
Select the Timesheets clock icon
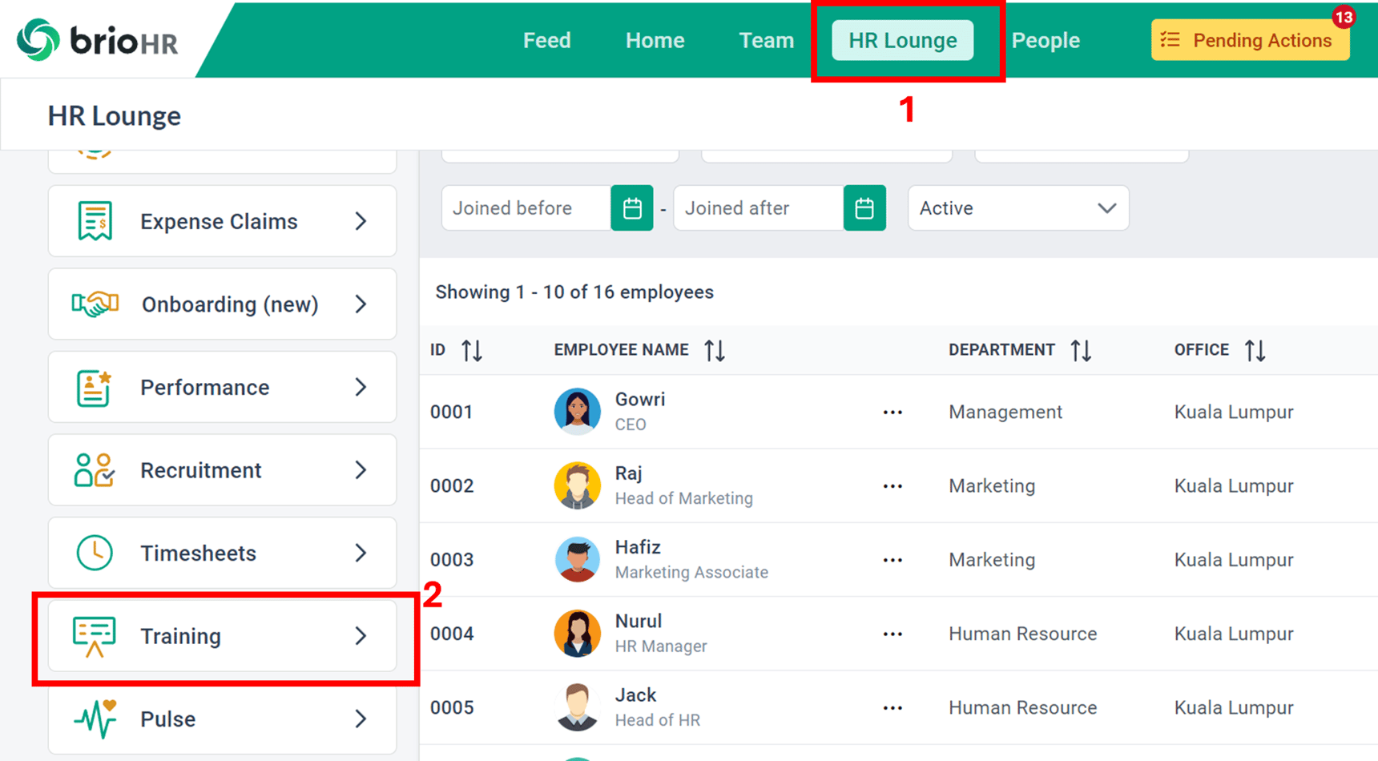(95, 553)
